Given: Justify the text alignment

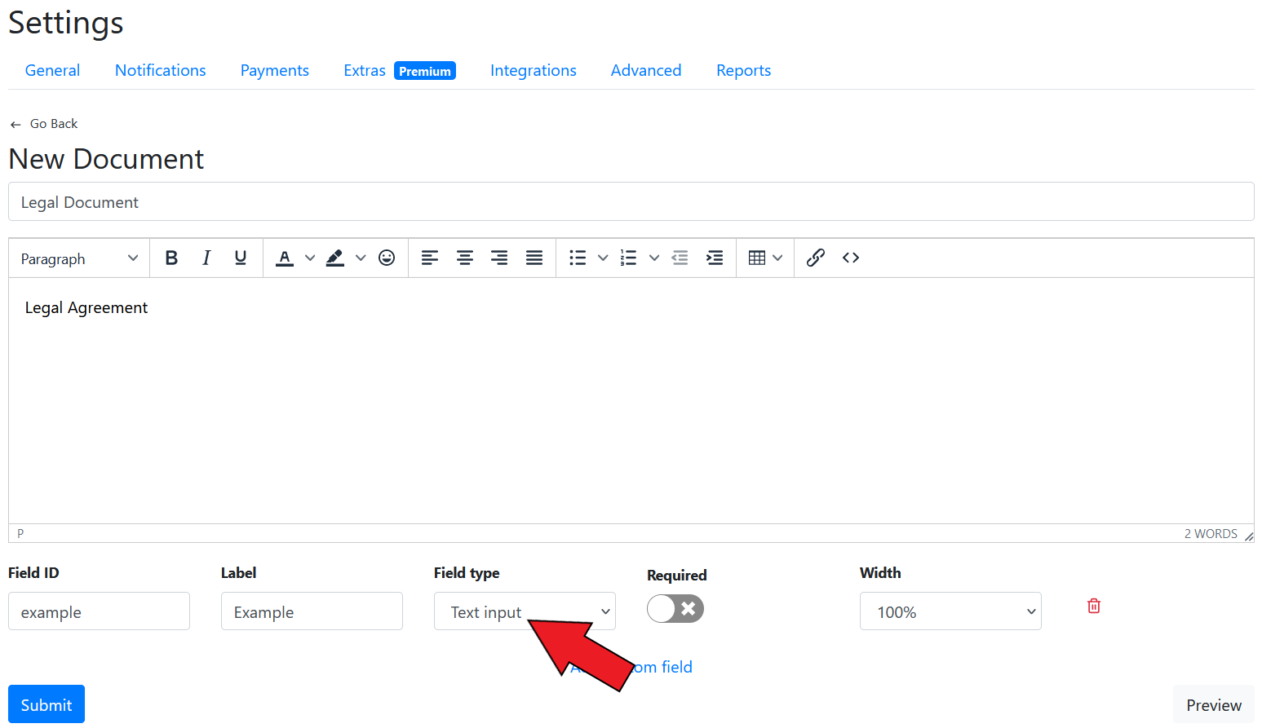Looking at the screenshot, I should [x=534, y=258].
